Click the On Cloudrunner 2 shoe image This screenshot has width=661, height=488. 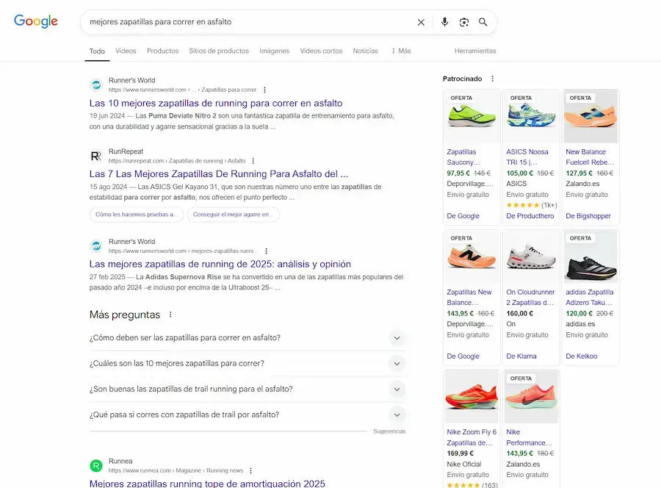coord(531,257)
